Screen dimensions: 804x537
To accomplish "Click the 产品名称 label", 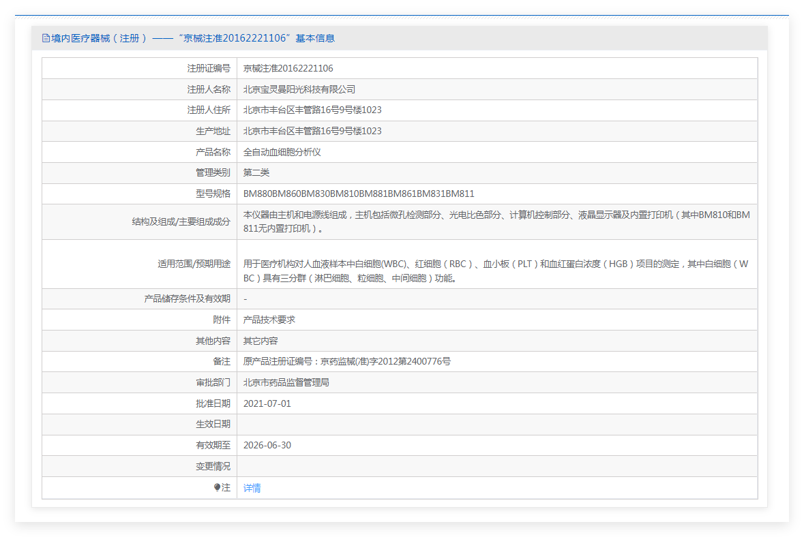I will 213,152.
